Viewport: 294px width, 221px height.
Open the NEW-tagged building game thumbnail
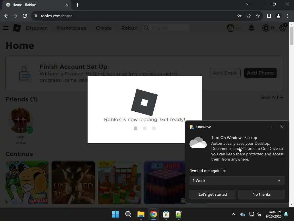point(119,182)
